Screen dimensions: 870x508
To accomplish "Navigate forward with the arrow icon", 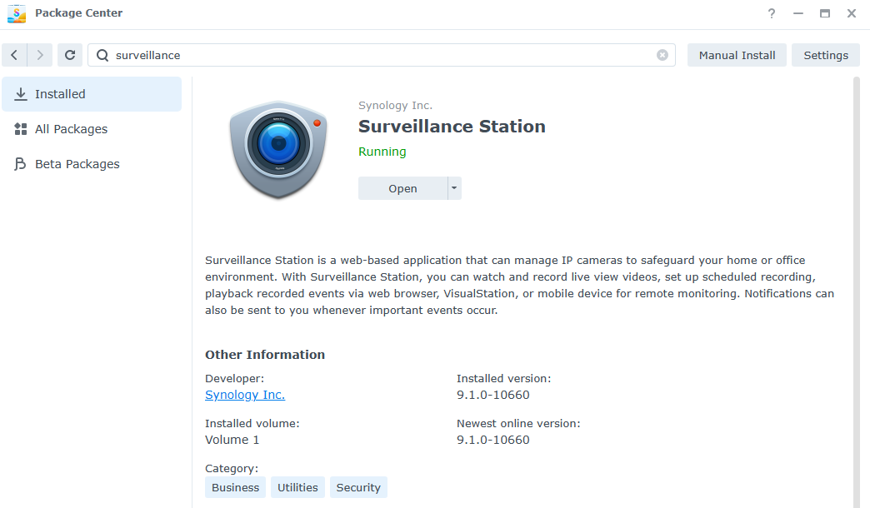I will (x=40, y=55).
